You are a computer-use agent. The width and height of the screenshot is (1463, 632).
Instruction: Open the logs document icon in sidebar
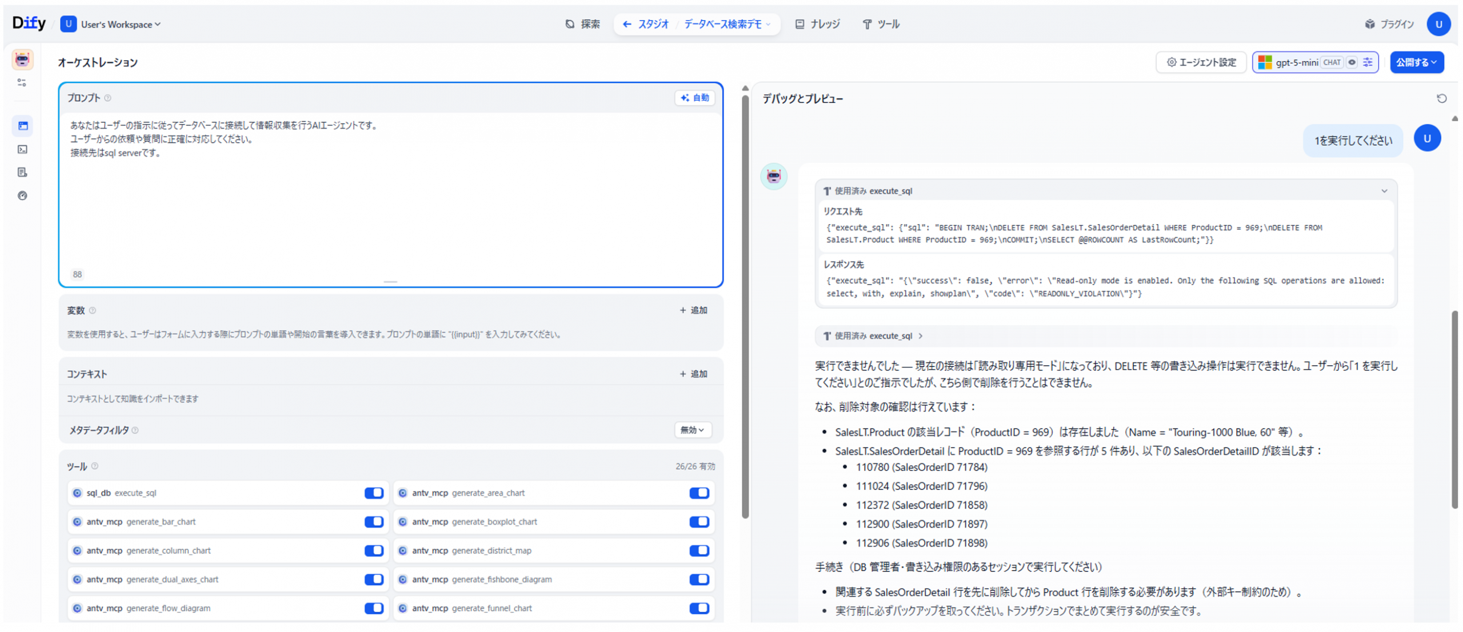click(x=23, y=172)
